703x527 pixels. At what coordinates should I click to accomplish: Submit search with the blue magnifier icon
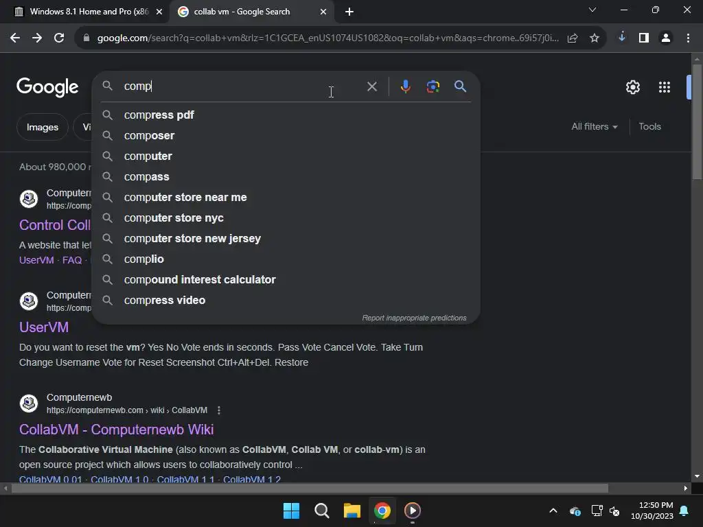pos(461,86)
